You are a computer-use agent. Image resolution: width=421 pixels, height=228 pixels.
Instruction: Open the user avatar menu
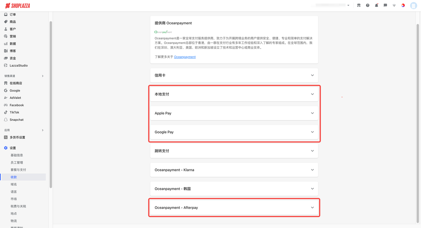point(413,6)
